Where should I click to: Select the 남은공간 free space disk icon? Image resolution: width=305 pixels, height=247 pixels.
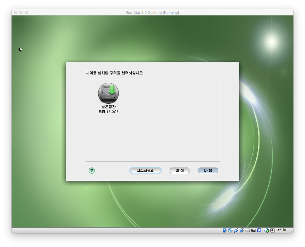point(108,93)
